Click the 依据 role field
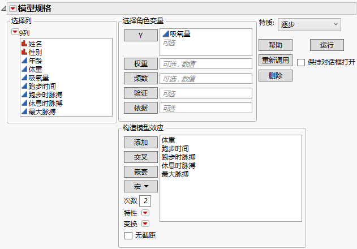This screenshot has width=357, height=249. click(x=206, y=108)
